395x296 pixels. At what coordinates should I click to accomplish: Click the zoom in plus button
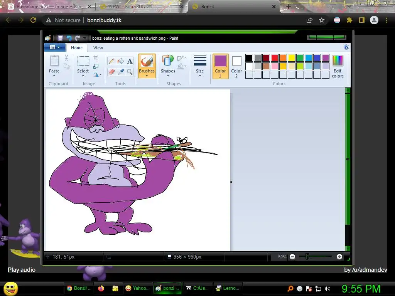[x=339, y=257]
